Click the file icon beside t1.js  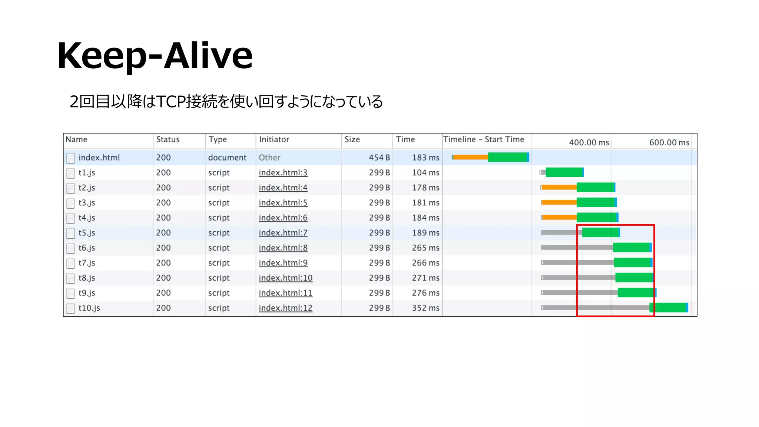click(x=70, y=173)
